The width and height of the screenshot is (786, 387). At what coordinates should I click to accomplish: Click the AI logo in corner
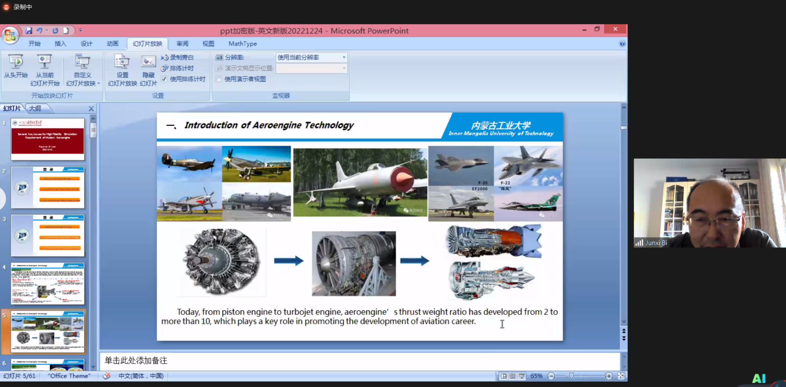coord(759,378)
